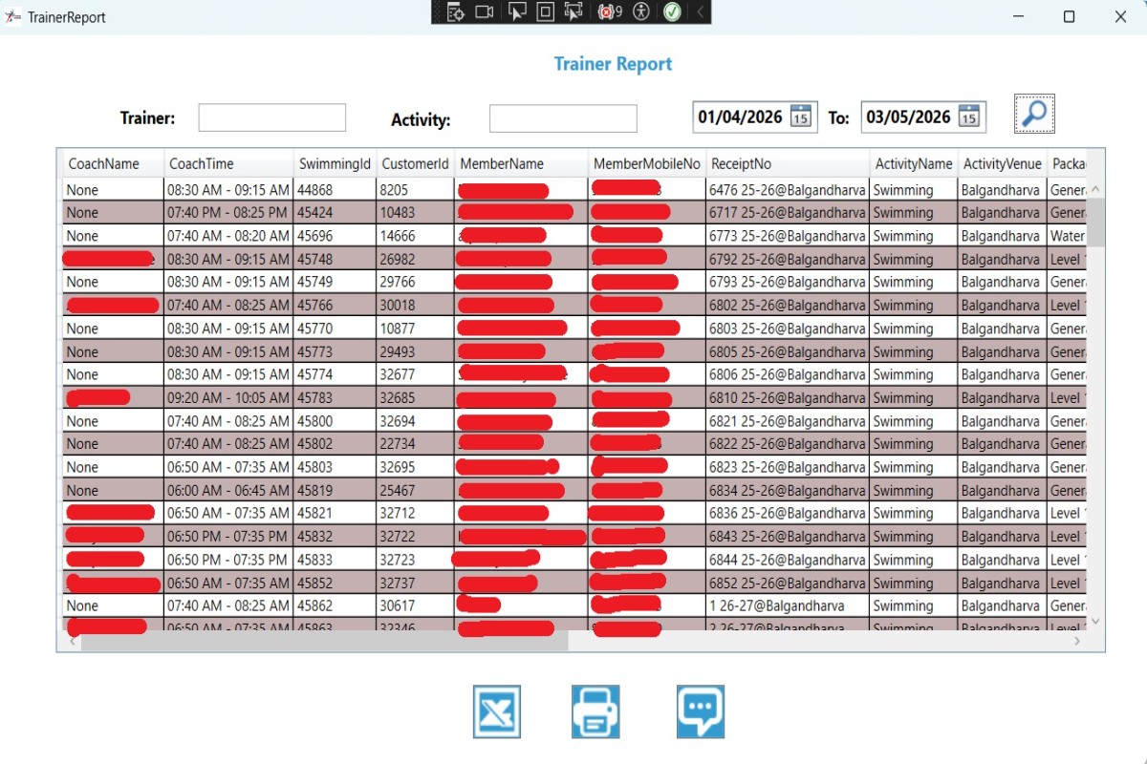The height and width of the screenshot is (764, 1147).
Task: Click the accessibility checker person icon
Action: (x=641, y=11)
